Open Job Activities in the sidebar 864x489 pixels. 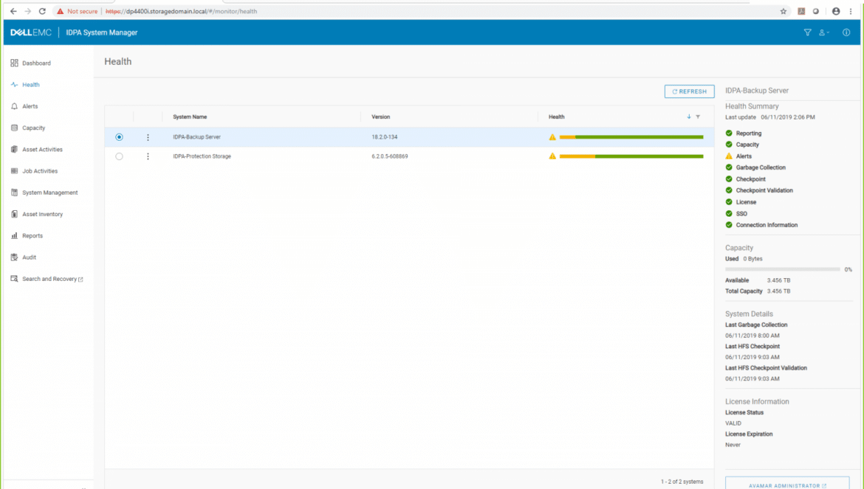[x=40, y=171]
